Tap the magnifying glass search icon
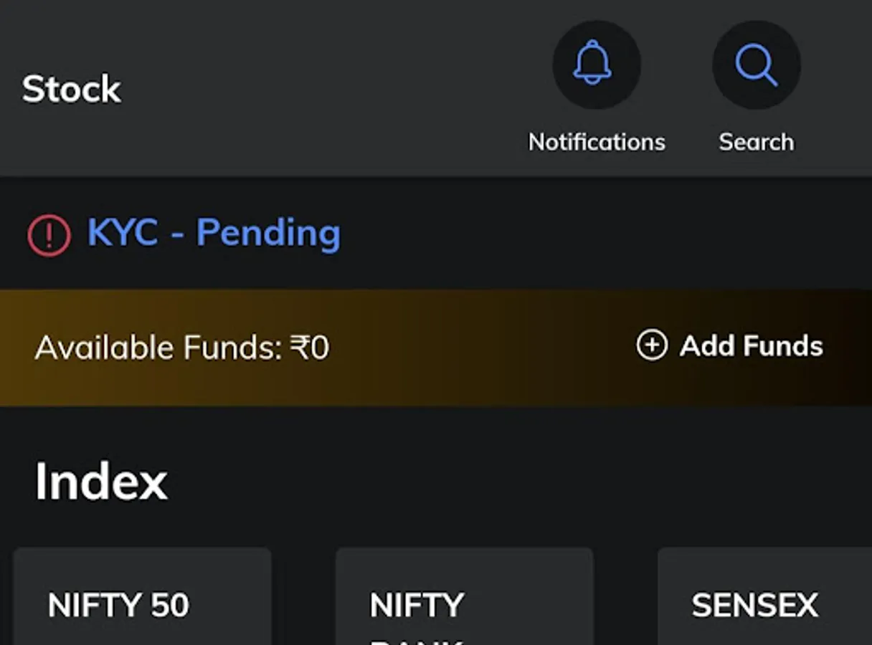 [756, 64]
